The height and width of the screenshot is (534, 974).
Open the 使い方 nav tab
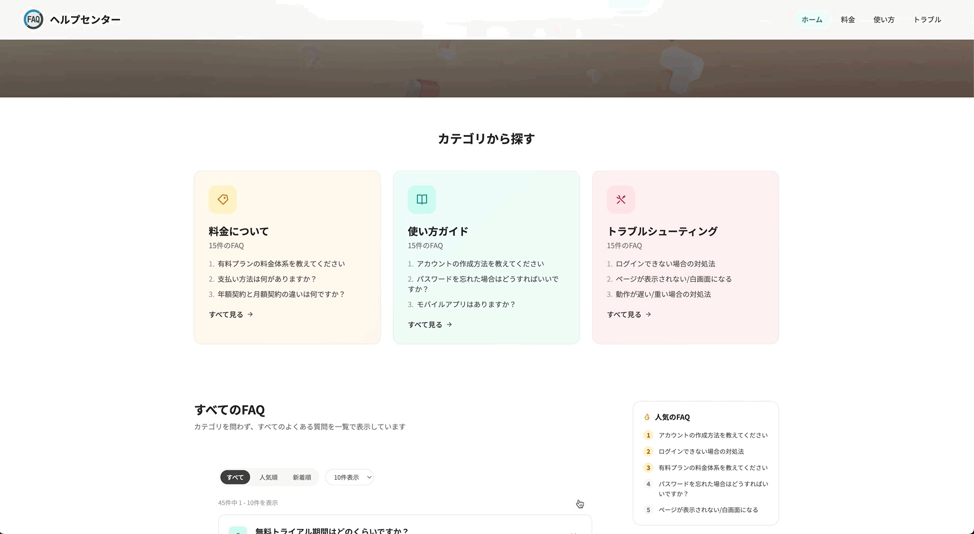click(x=884, y=20)
